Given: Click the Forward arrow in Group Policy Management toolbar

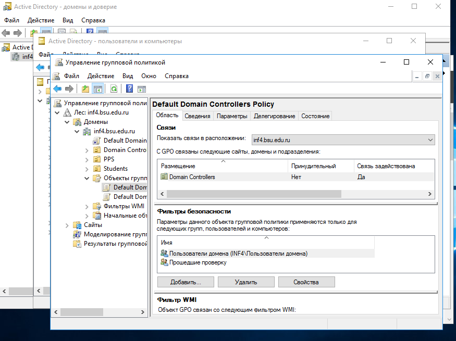Looking at the screenshot, I should [x=69, y=89].
